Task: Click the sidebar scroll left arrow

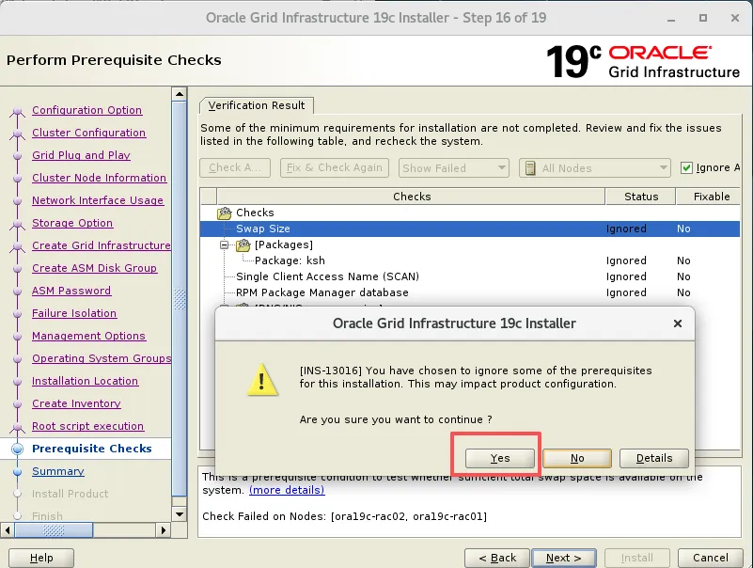Action: 8,530
